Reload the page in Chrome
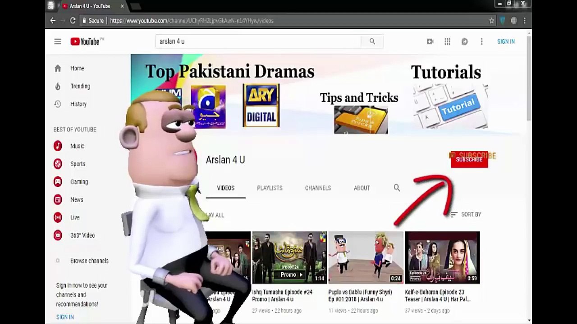 click(x=73, y=21)
